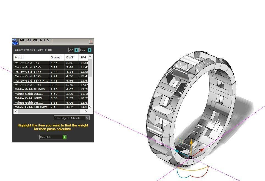Close the Metal Weights panel
This screenshot has width=265, height=181.
click(91, 41)
